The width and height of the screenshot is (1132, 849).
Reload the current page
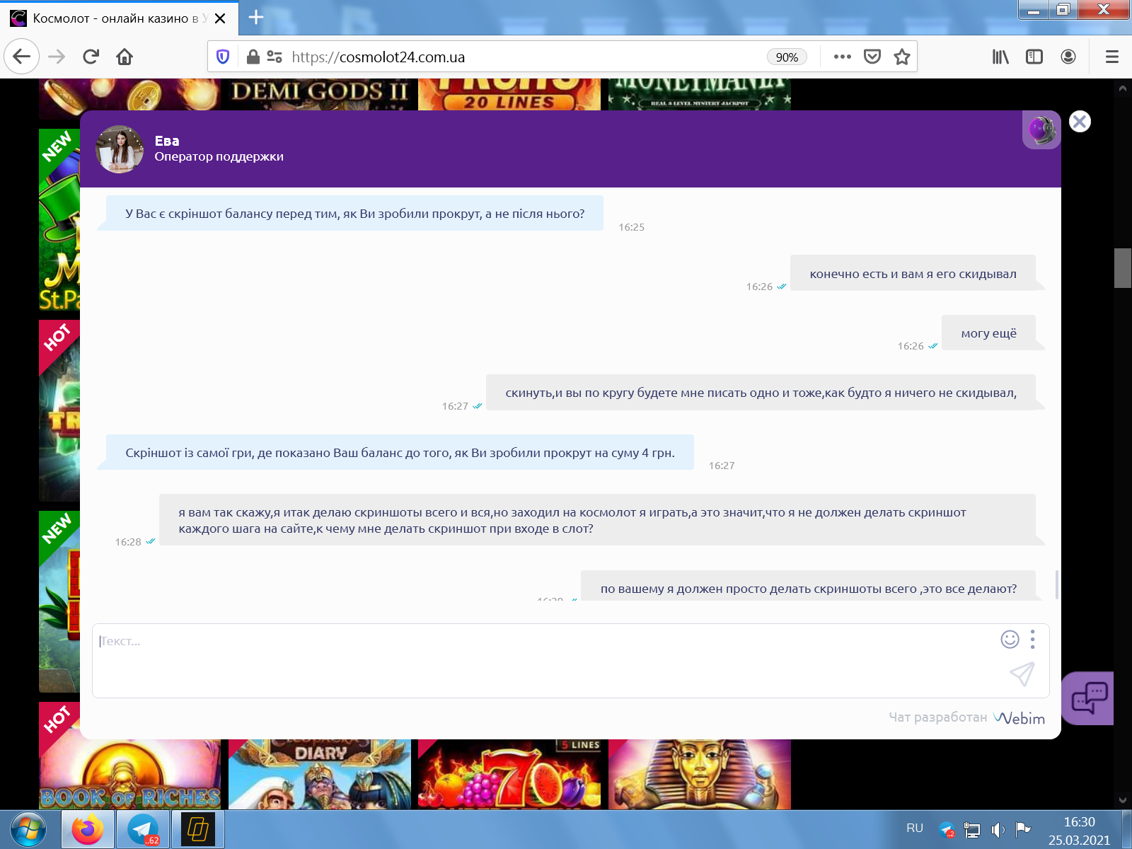point(91,57)
